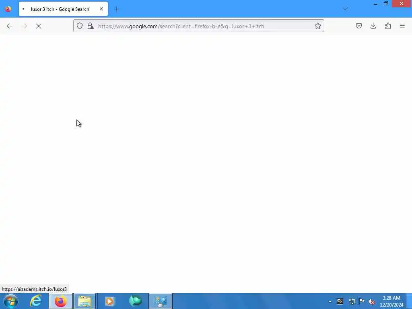Switch to Firefox taskbar button
This screenshot has height=309, width=412.
[61, 301]
